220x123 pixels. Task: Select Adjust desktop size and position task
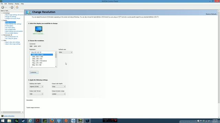tap(14, 31)
